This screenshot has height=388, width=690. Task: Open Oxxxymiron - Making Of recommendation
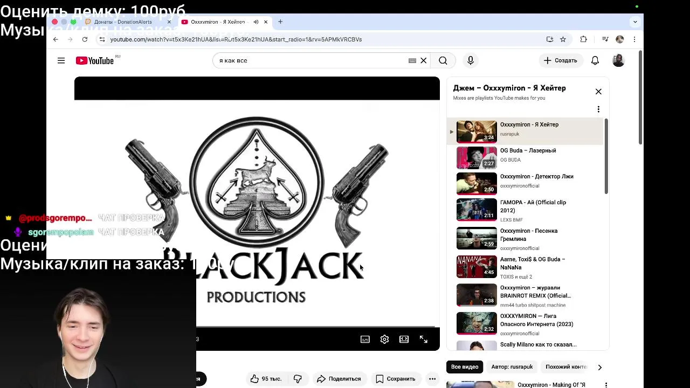coord(551,385)
